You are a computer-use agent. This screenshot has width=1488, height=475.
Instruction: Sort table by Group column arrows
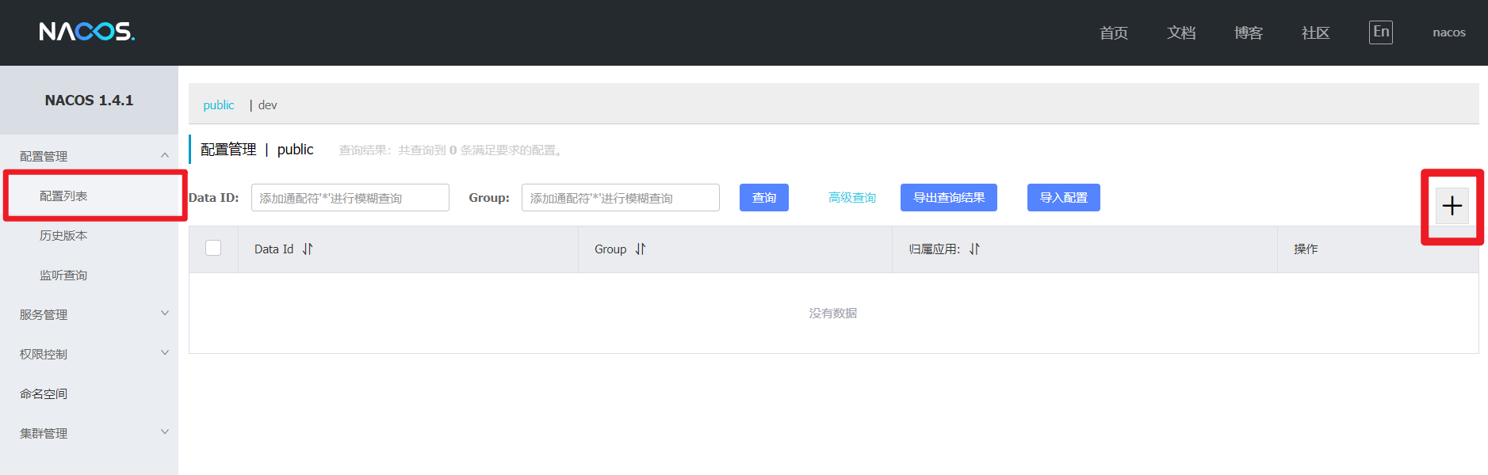point(641,249)
